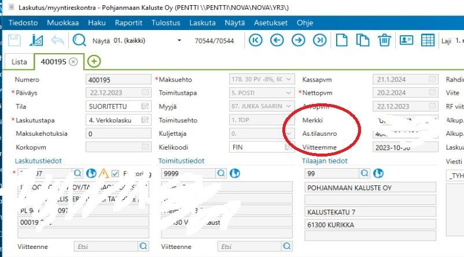Search orderer 99 magnifier
Screen dimensions: 464x257
(364, 173)
